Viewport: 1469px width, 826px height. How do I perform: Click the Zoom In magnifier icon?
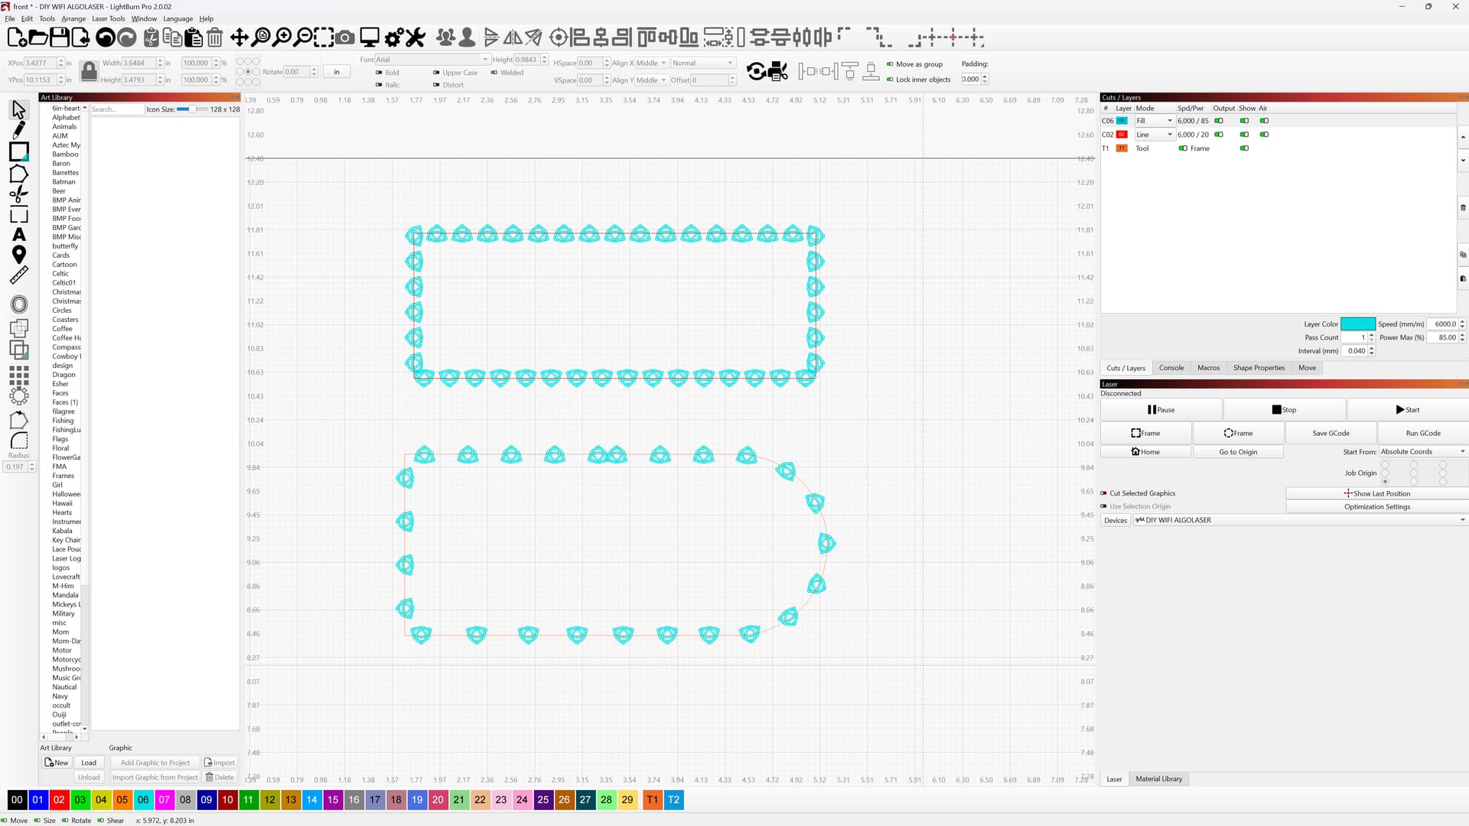tap(282, 37)
